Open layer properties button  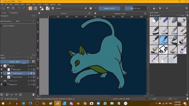(21, 95)
